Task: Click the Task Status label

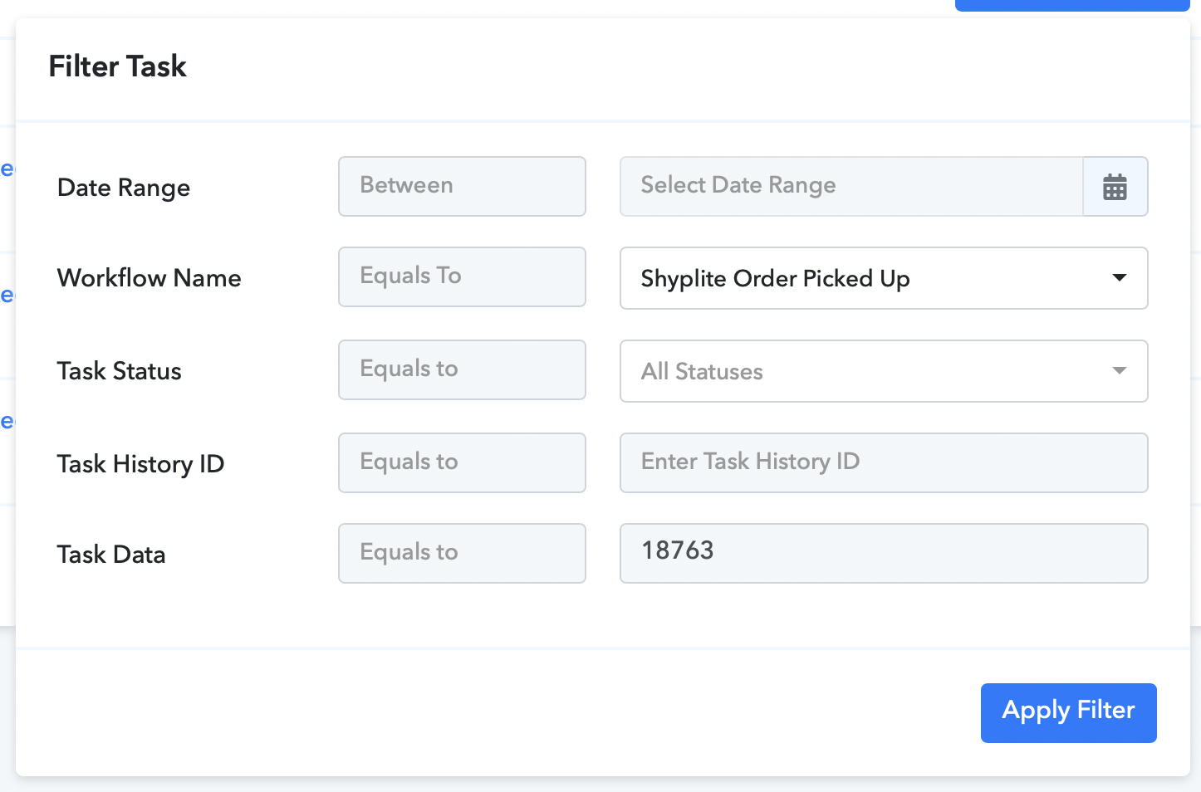Action: [x=120, y=371]
